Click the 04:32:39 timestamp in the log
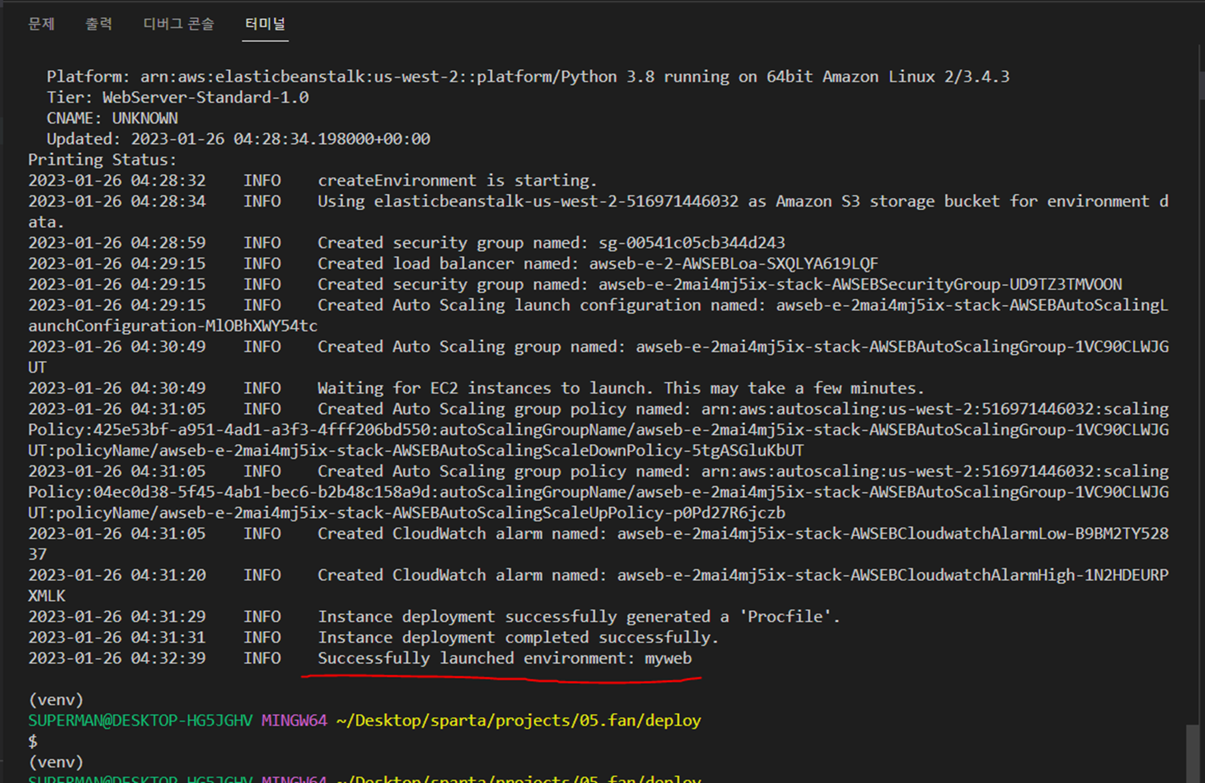Screen dimensions: 1205x783 click(117, 658)
